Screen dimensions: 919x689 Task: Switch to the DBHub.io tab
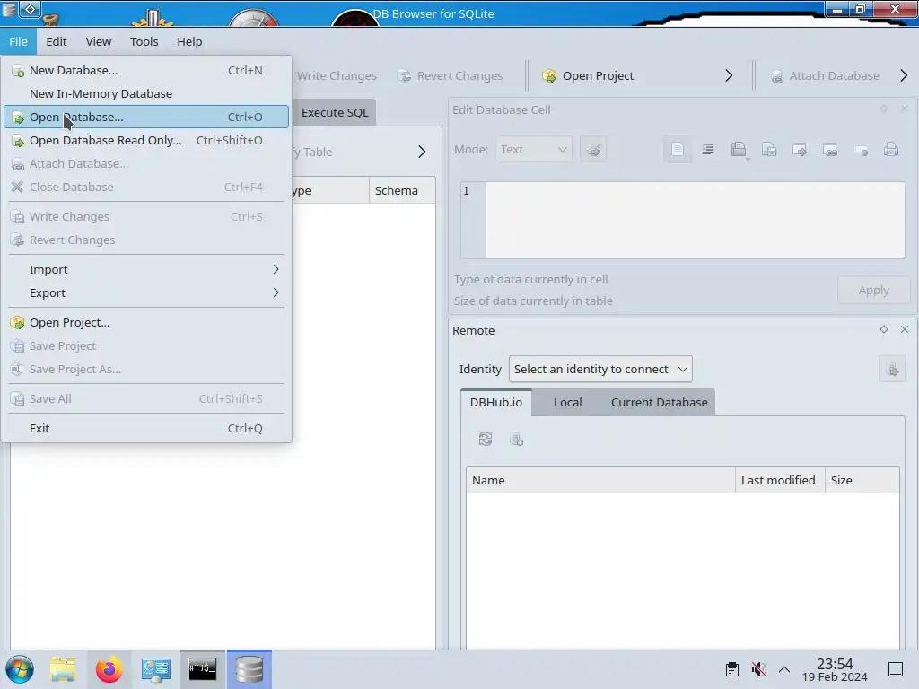[495, 403]
